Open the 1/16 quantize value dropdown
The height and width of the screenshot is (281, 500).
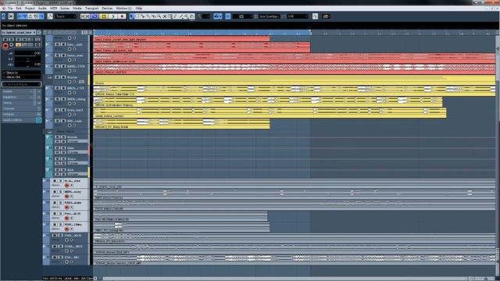point(298,16)
